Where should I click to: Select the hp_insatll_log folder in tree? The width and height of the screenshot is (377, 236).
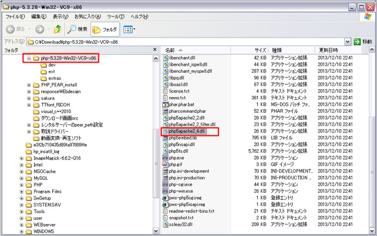coord(43,151)
